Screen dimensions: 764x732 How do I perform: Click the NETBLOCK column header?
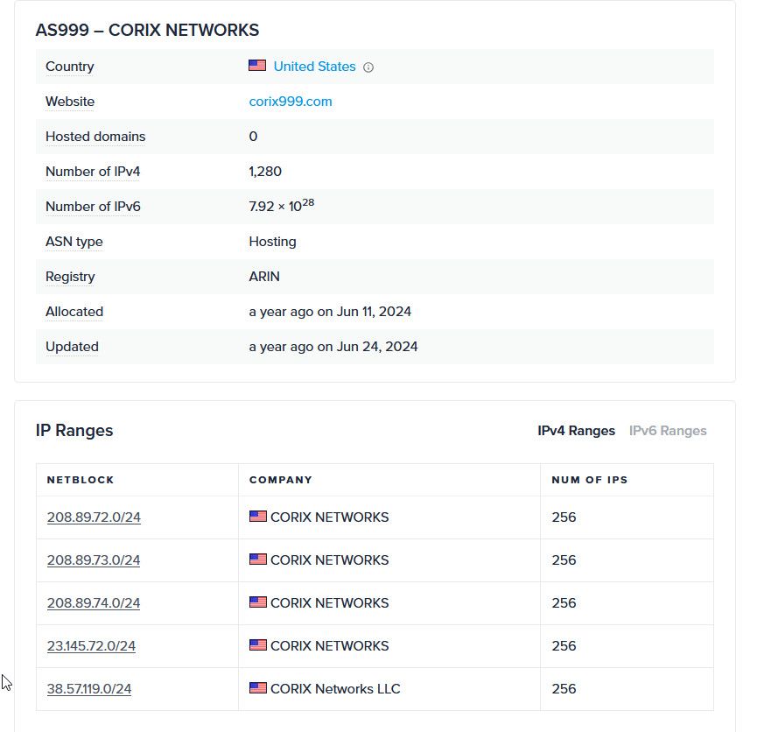tap(81, 480)
